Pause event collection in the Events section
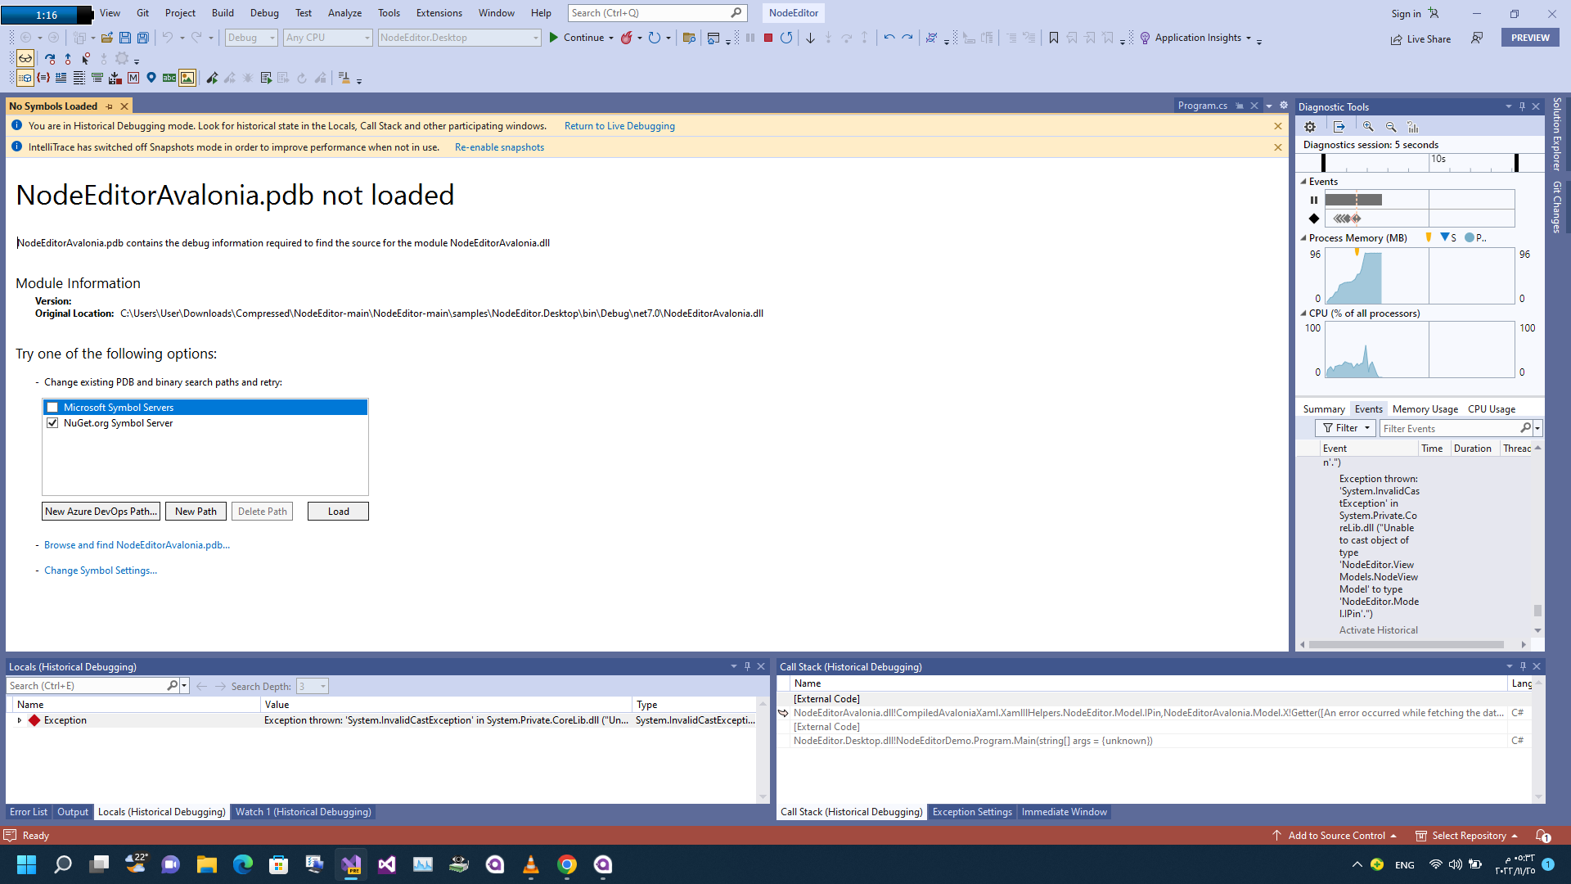 pos(1314,199)
